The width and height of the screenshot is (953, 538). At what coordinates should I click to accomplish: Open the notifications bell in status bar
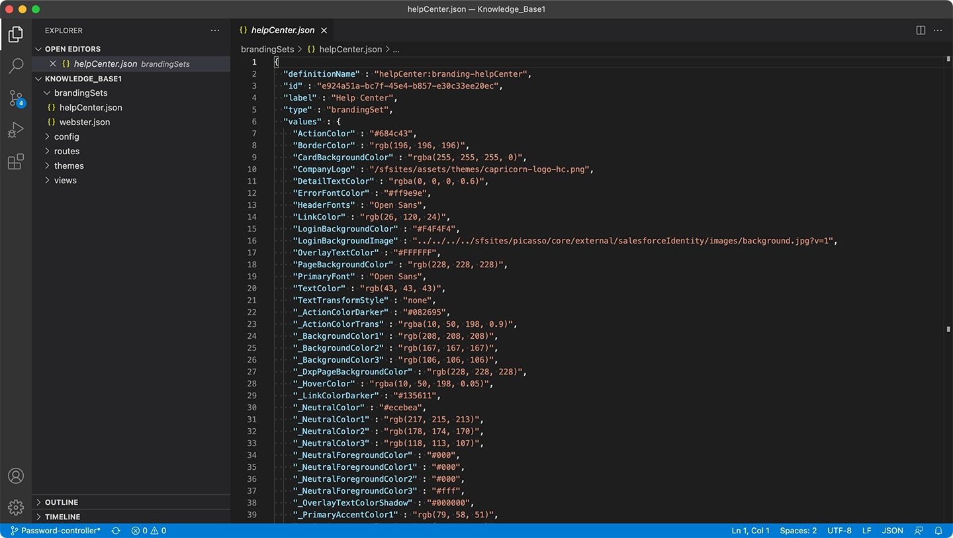(x=938, y=531)
